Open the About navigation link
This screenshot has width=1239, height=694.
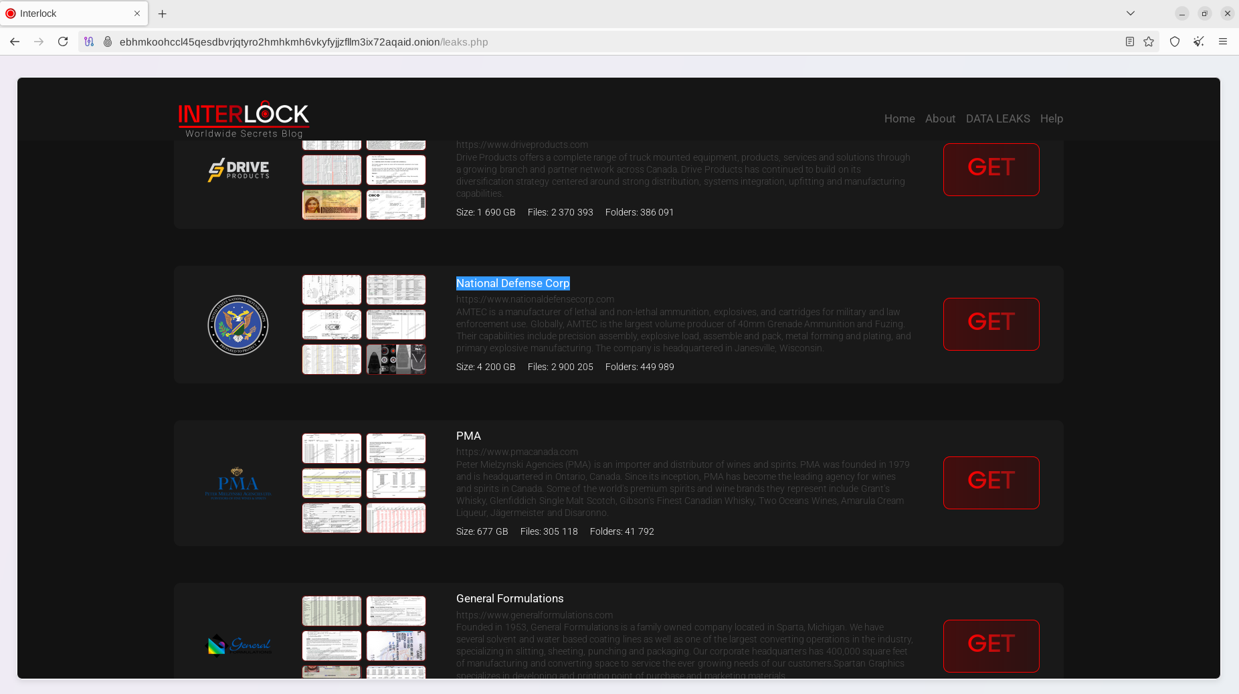pyautogui.click(x=940, y=118)
